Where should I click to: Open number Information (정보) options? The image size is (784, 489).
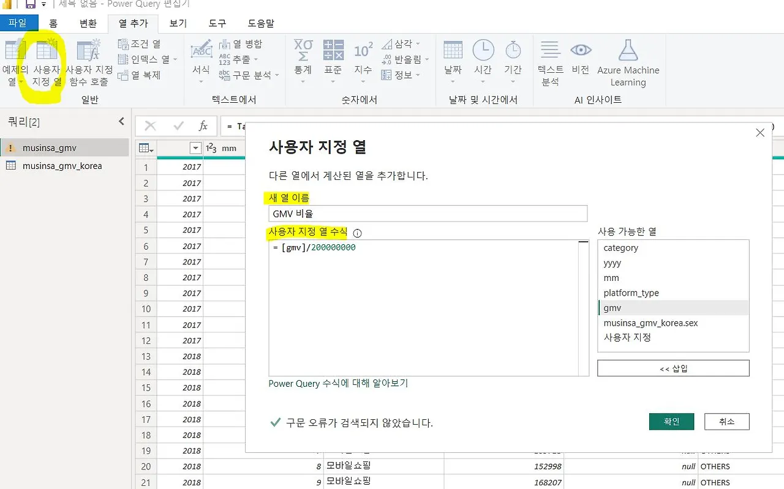(401, 75)
